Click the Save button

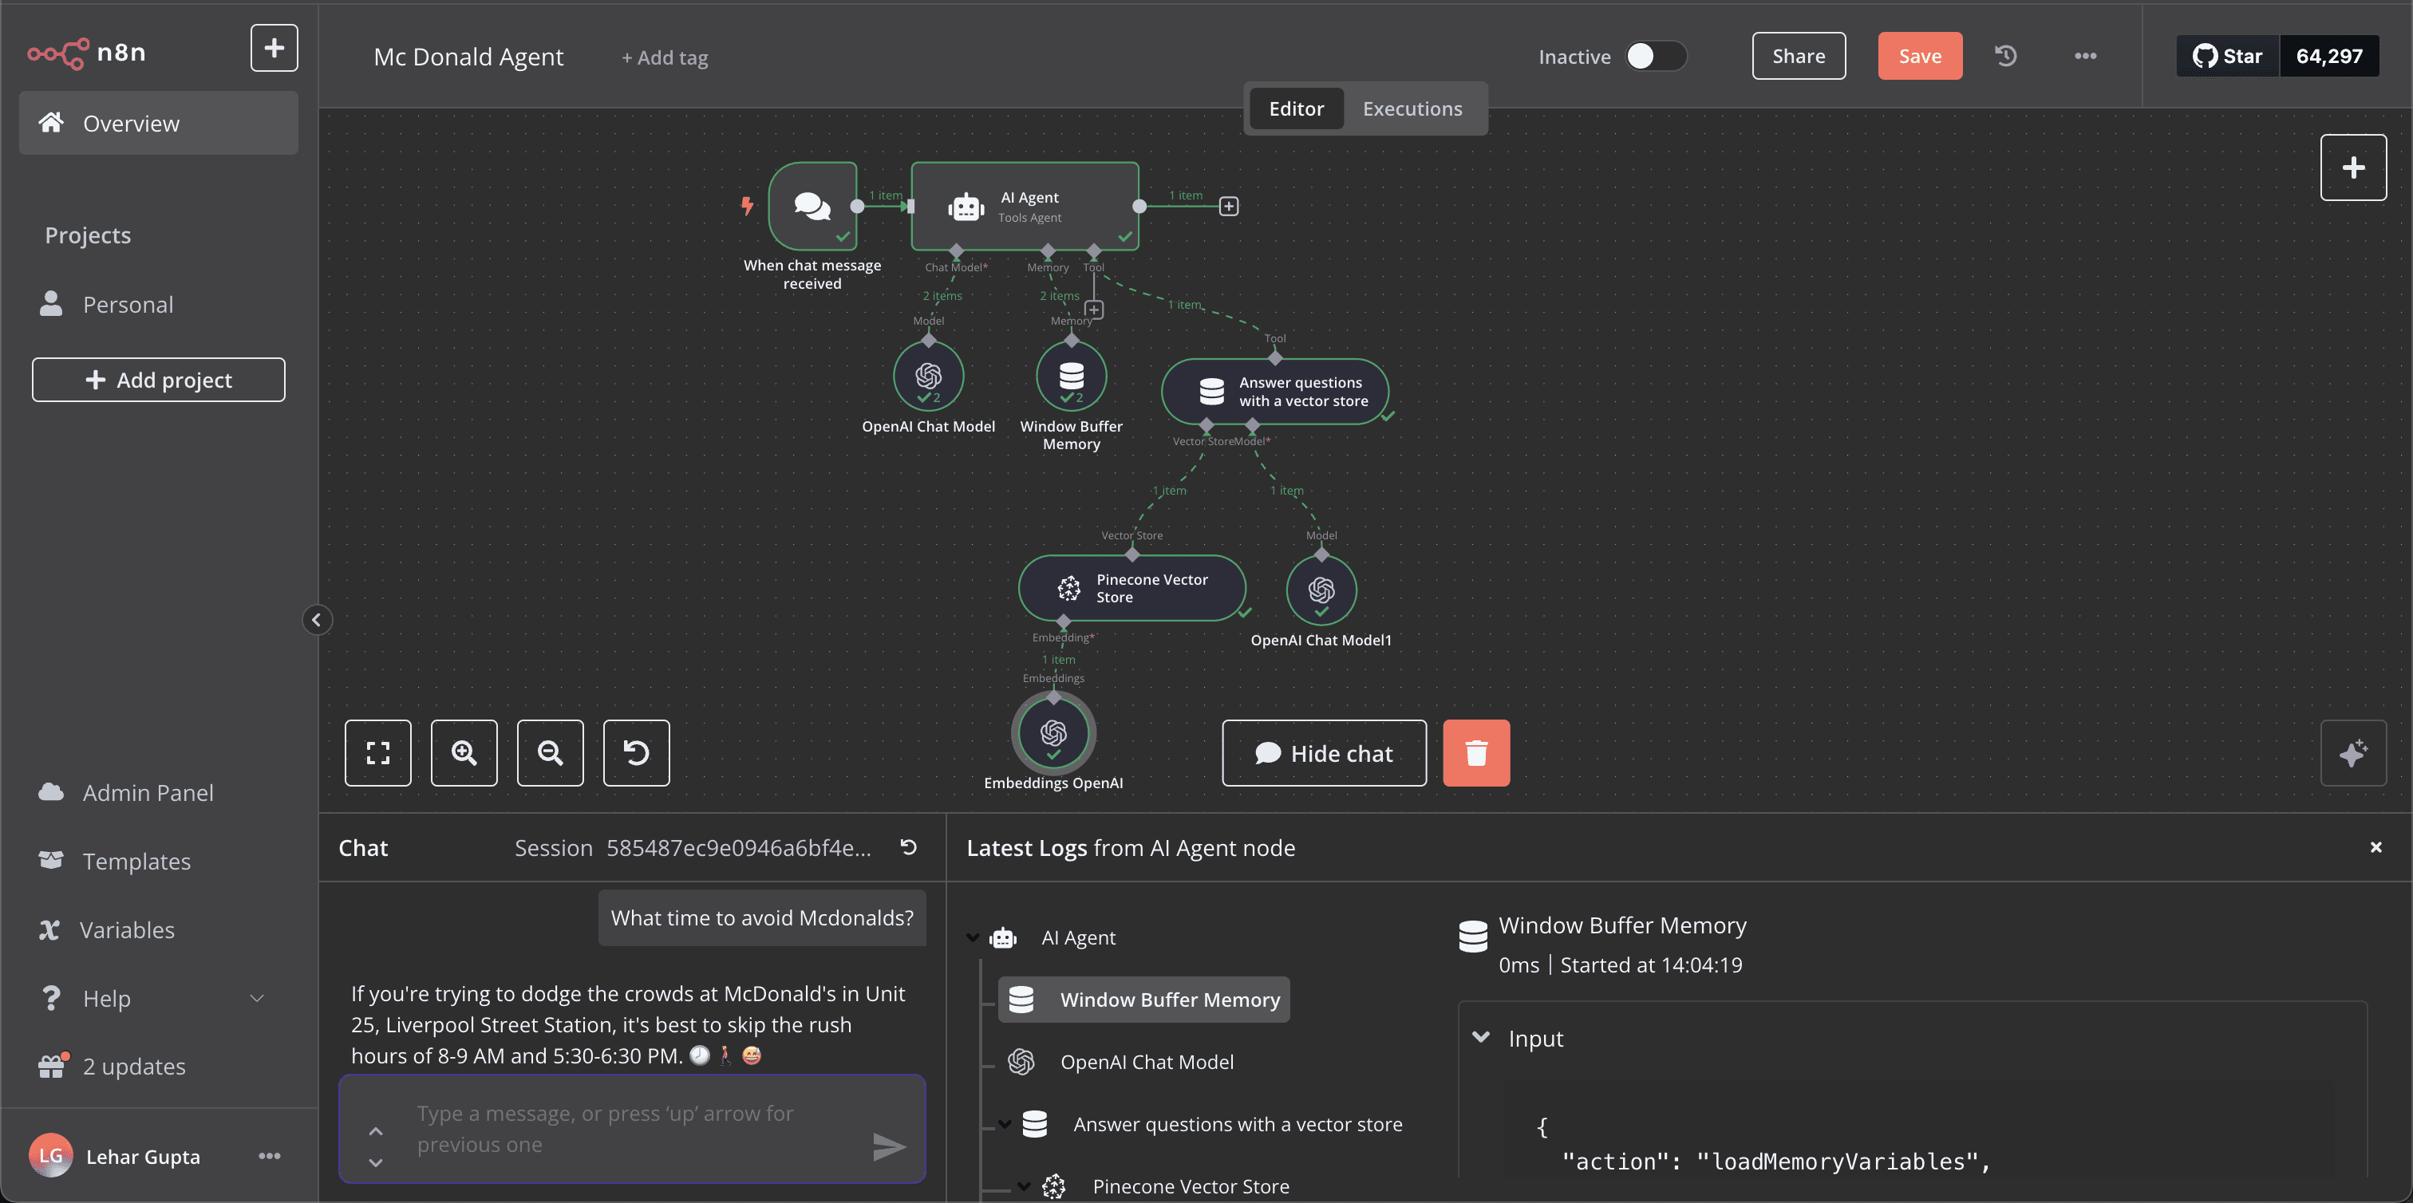tap(1919, 56)
